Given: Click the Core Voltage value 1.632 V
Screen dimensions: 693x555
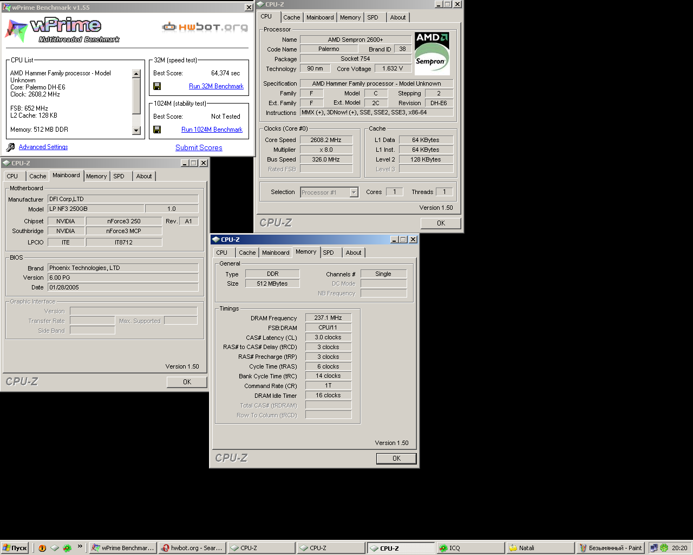Looking at the screenshot, I should click(x=393, y=69).
